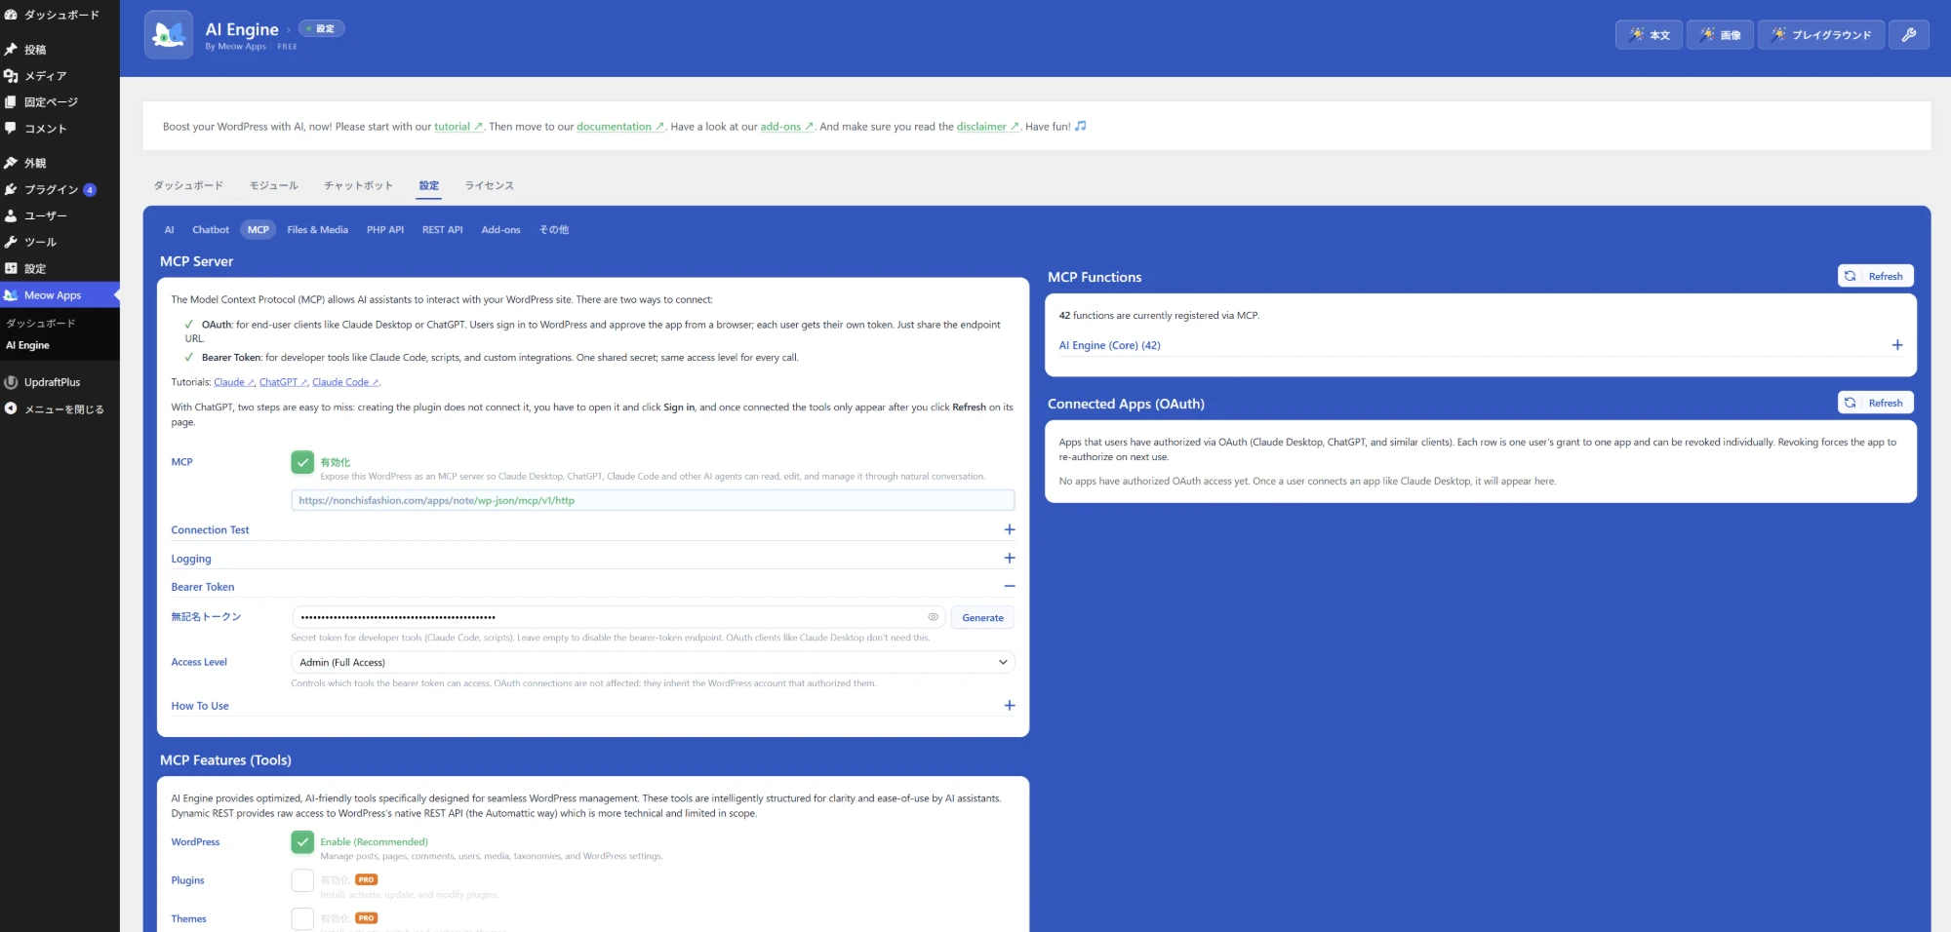This screenshot has width=1951, height=932.
Task: Select the 設定 tab in AI Engine tabs
Action: pos(429,185)
